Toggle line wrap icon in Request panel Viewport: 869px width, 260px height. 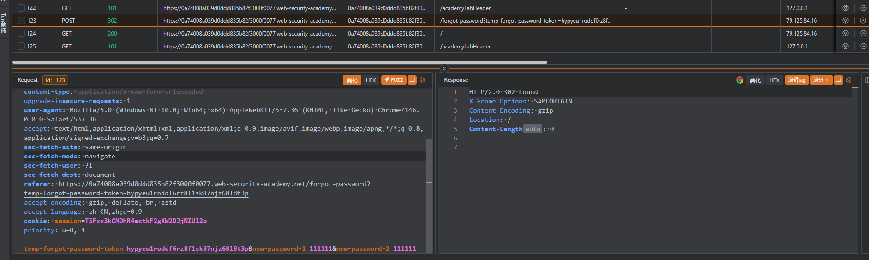coord(412,80)
